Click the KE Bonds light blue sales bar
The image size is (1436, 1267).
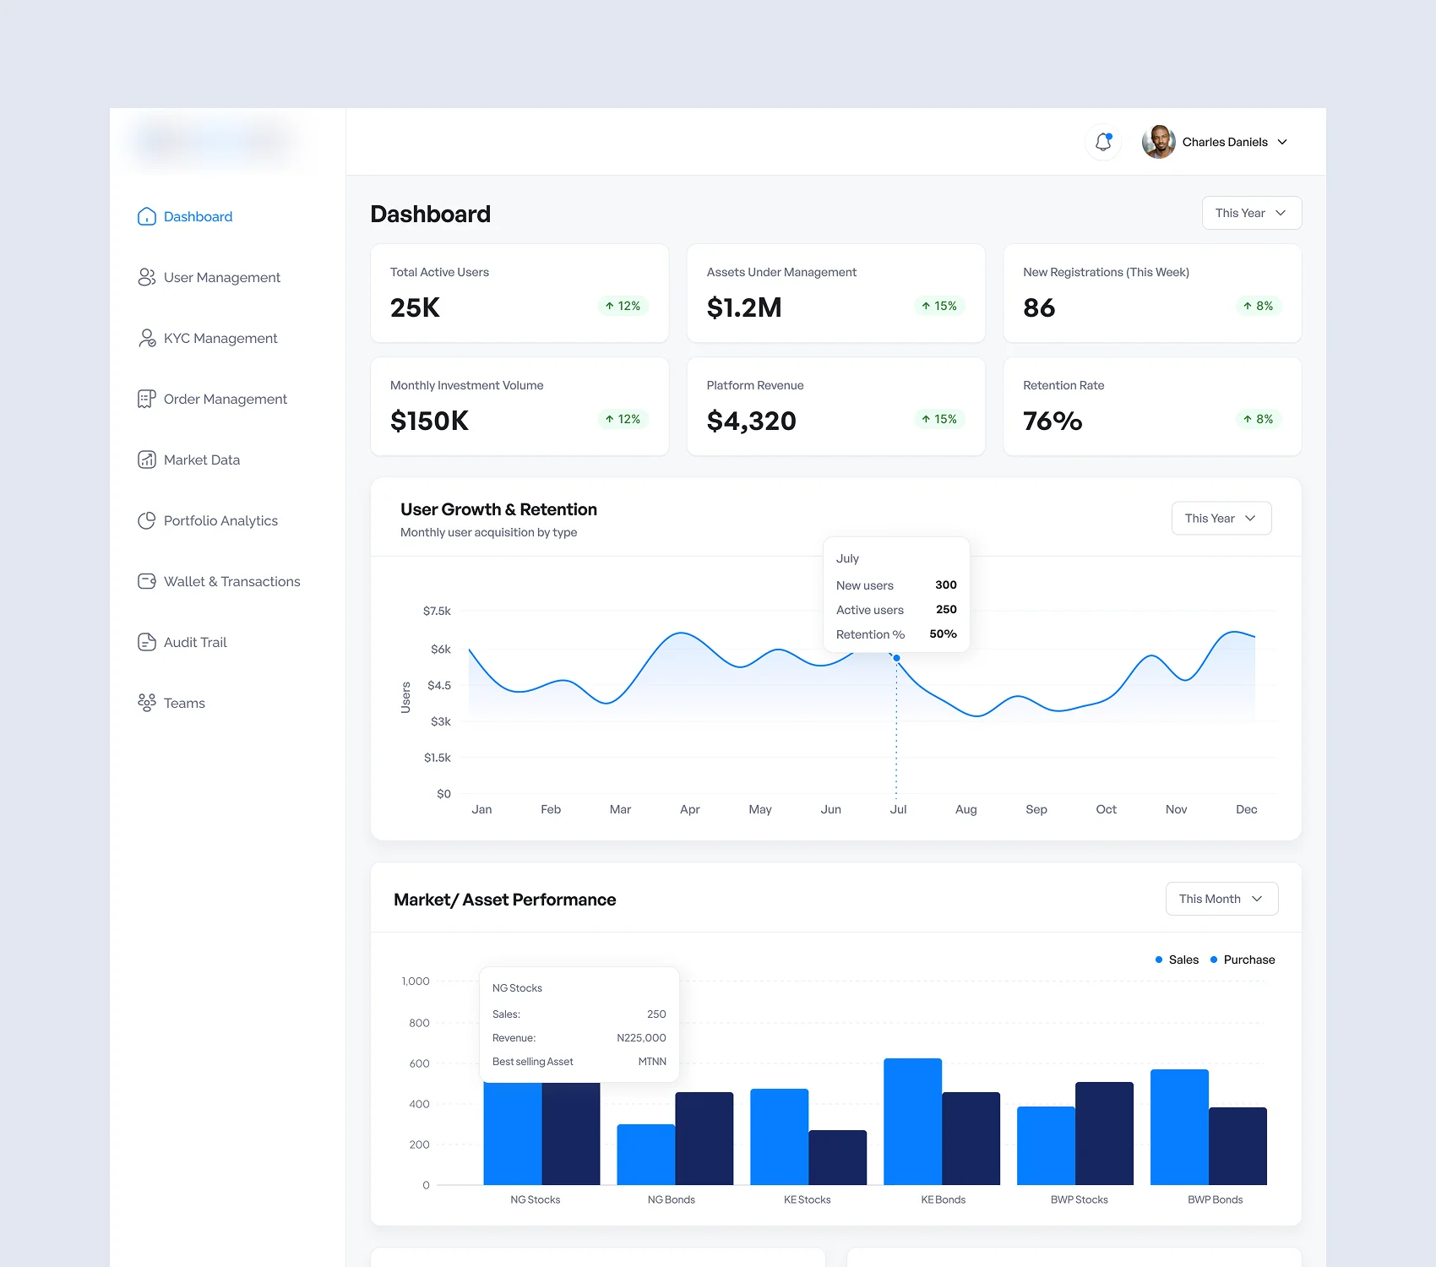coord(913,1122)
